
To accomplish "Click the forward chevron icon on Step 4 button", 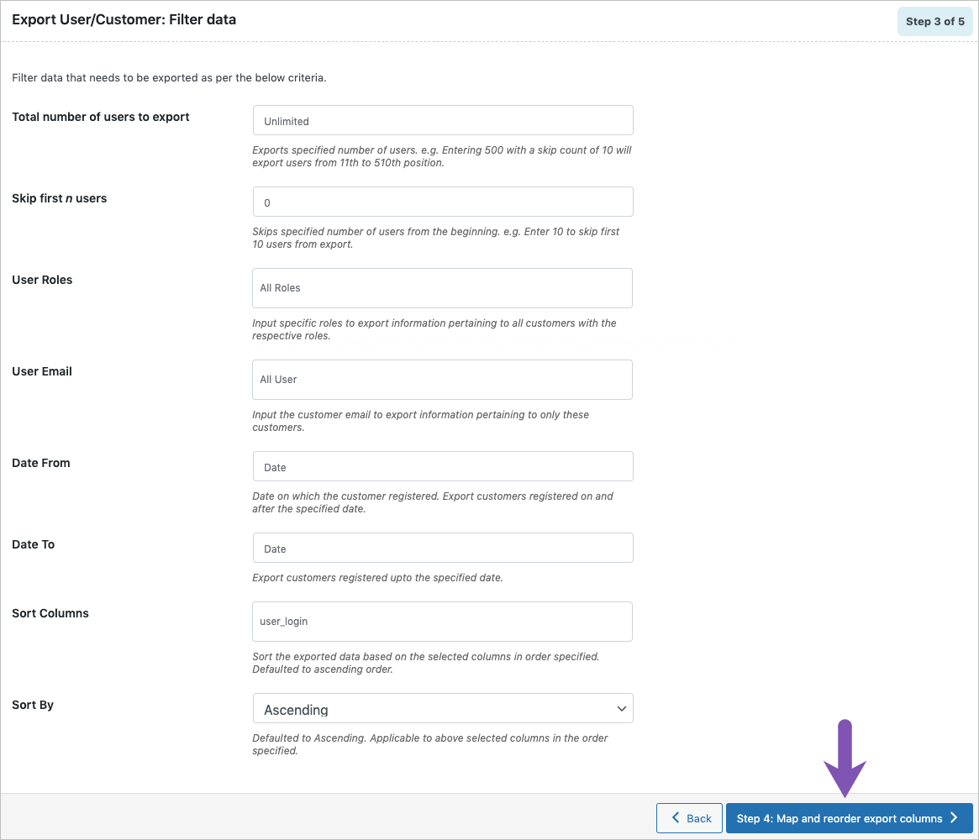I will 955,817.
